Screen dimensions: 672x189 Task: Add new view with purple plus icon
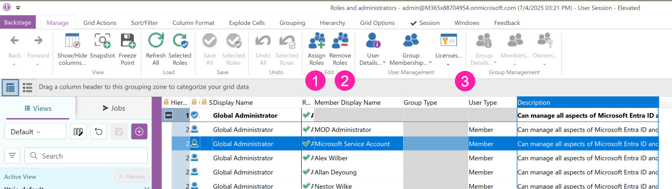[x=139, y=132]
